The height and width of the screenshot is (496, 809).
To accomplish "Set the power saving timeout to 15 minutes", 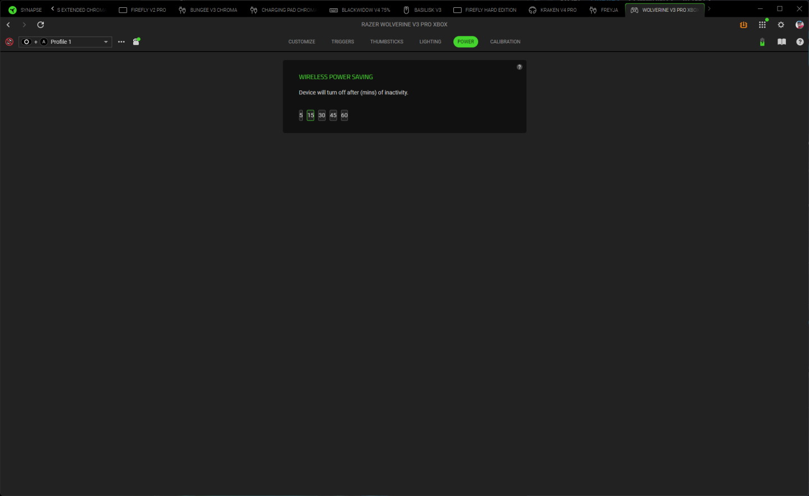I will pyautogui.click(x=311, y=115).
